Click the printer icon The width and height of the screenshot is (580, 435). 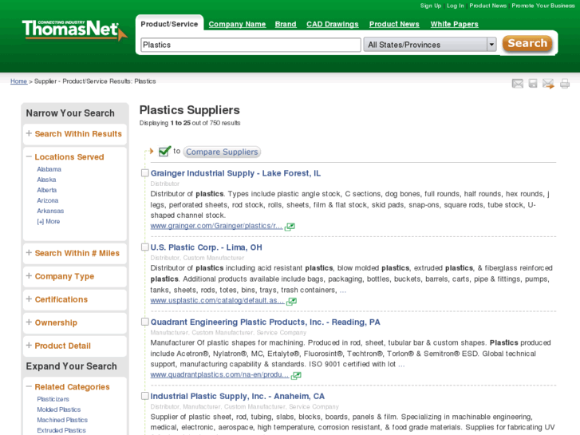[x=565, y=84]
